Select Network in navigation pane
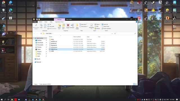Image resolution: width=180 pixels, height=101 pixels. (39, 62)
